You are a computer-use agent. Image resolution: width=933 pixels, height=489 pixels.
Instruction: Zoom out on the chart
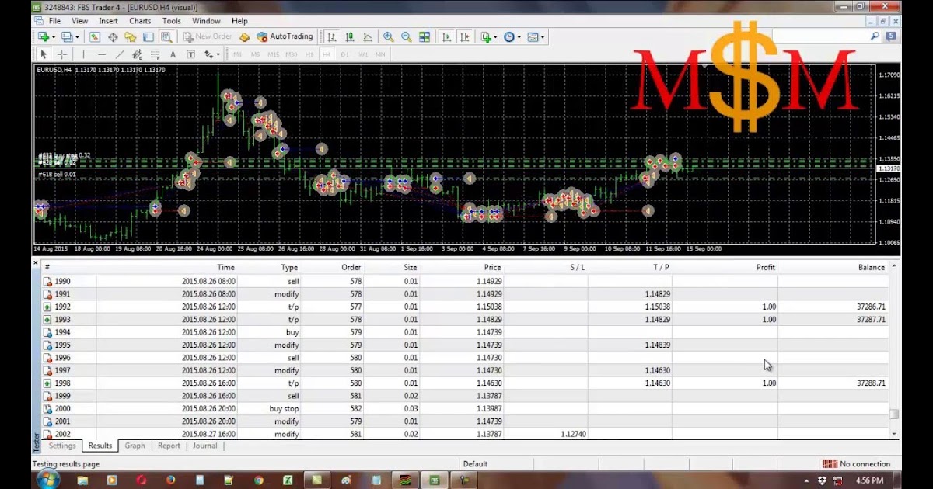click(x=406, y=37)
